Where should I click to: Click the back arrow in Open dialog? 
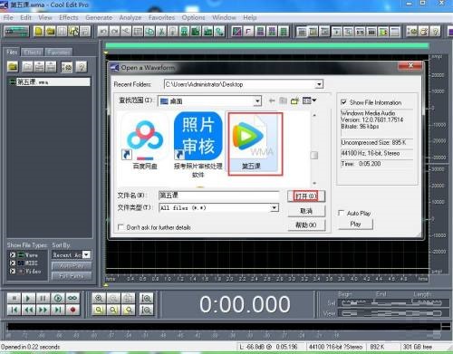[272, 100]
